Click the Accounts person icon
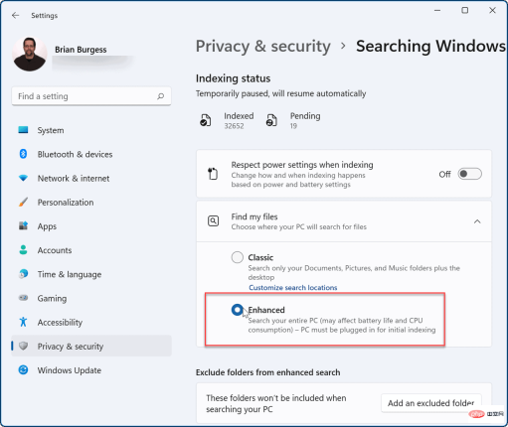 click(x=23, y=250)
